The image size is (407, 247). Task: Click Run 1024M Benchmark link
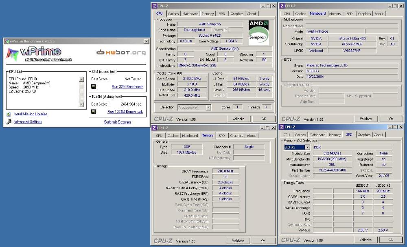click(x=125, y=112)
